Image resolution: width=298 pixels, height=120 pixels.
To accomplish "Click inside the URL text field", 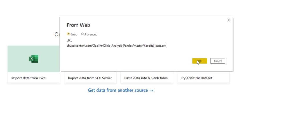I will (x=116, y=46).
